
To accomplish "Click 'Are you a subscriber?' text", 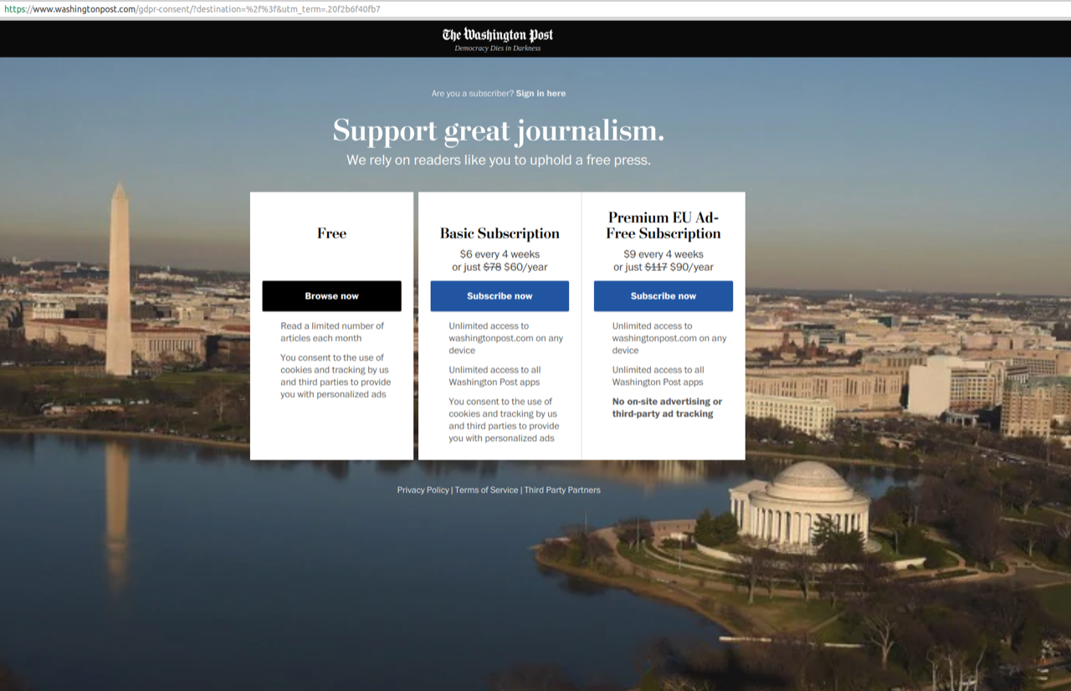I will [x=473, y=94].
